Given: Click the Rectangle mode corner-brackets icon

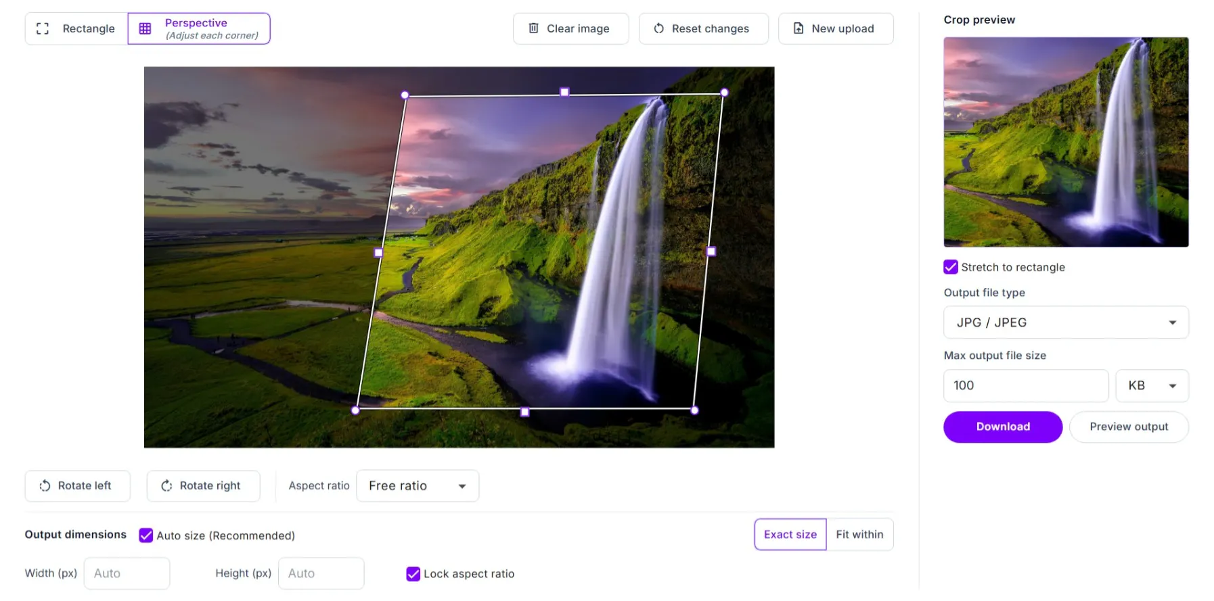Looking at the screenshot, I should [43, 28].
